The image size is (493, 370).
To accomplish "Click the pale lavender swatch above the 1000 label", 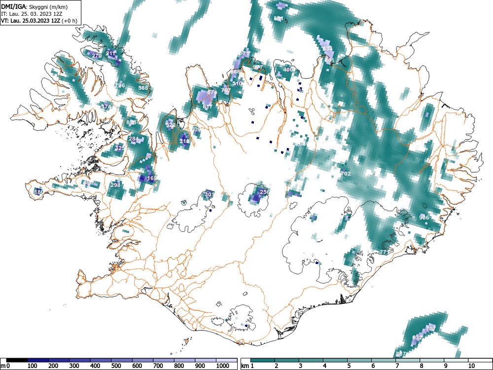I will 226,360.
